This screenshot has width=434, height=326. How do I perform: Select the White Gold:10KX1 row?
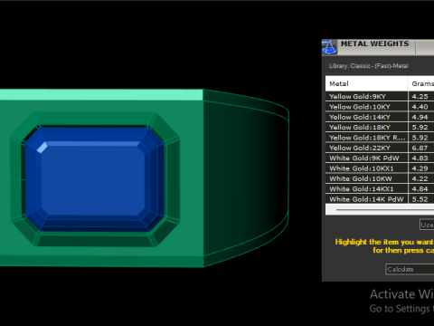click(380, 168)
